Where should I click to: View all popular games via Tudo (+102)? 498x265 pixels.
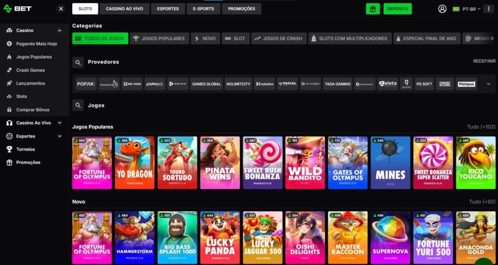click(481, 127)
